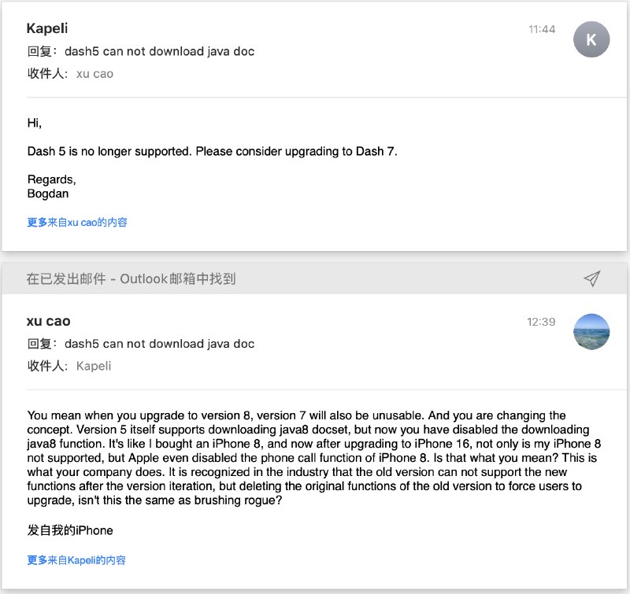This screenshot has height=594, width=630.
Task: Select recipient Kapeli in the second email
Action: 93,366
